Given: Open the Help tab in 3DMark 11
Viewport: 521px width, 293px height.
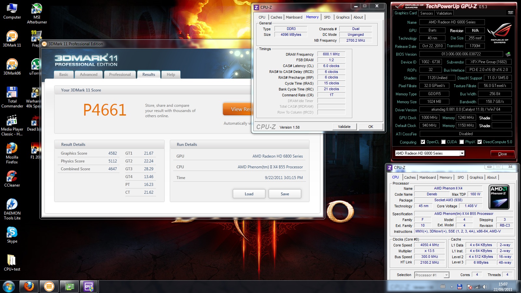Looking at the screenshot, I should point(171,75).
